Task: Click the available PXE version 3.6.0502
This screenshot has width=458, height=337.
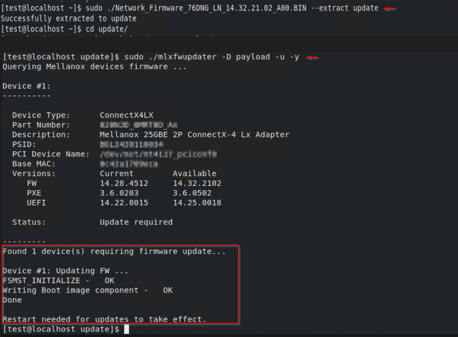Action: click(192, 193)
